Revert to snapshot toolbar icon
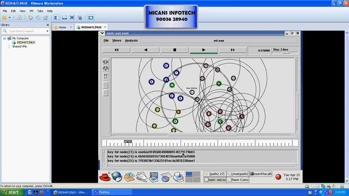The image size is (349, 196). point(38,18)
